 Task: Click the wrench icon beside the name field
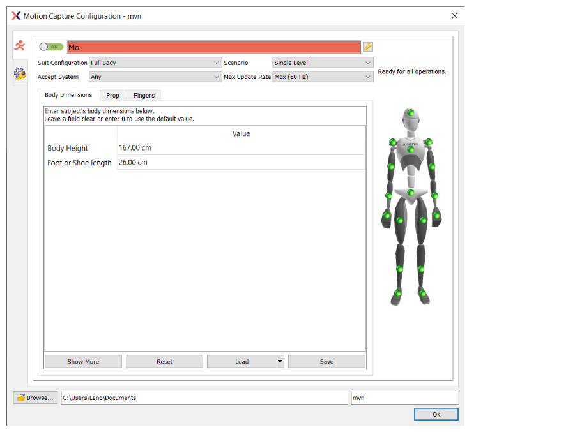coord(368,47)
